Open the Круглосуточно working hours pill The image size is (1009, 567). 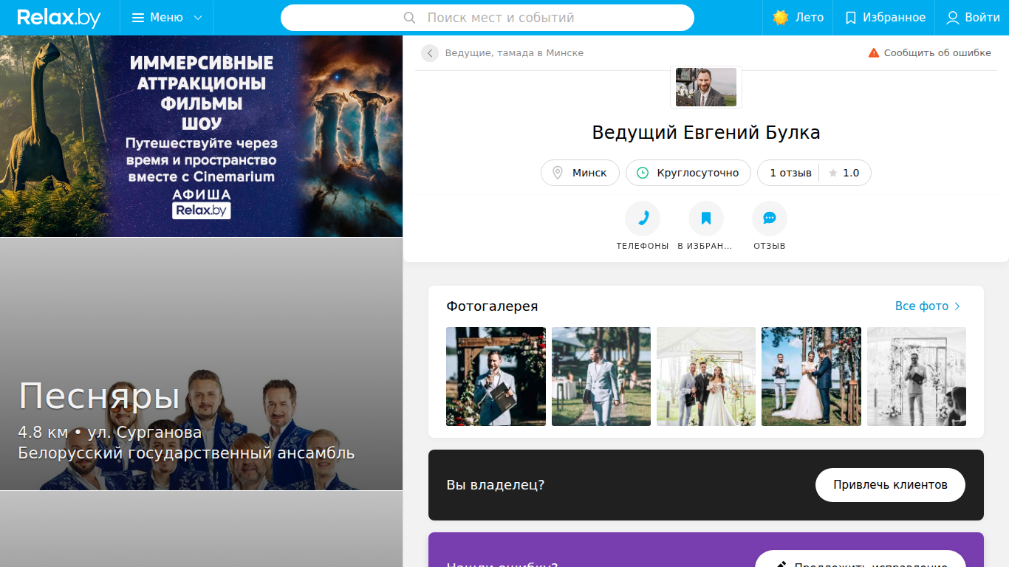[x=688, y=173]
